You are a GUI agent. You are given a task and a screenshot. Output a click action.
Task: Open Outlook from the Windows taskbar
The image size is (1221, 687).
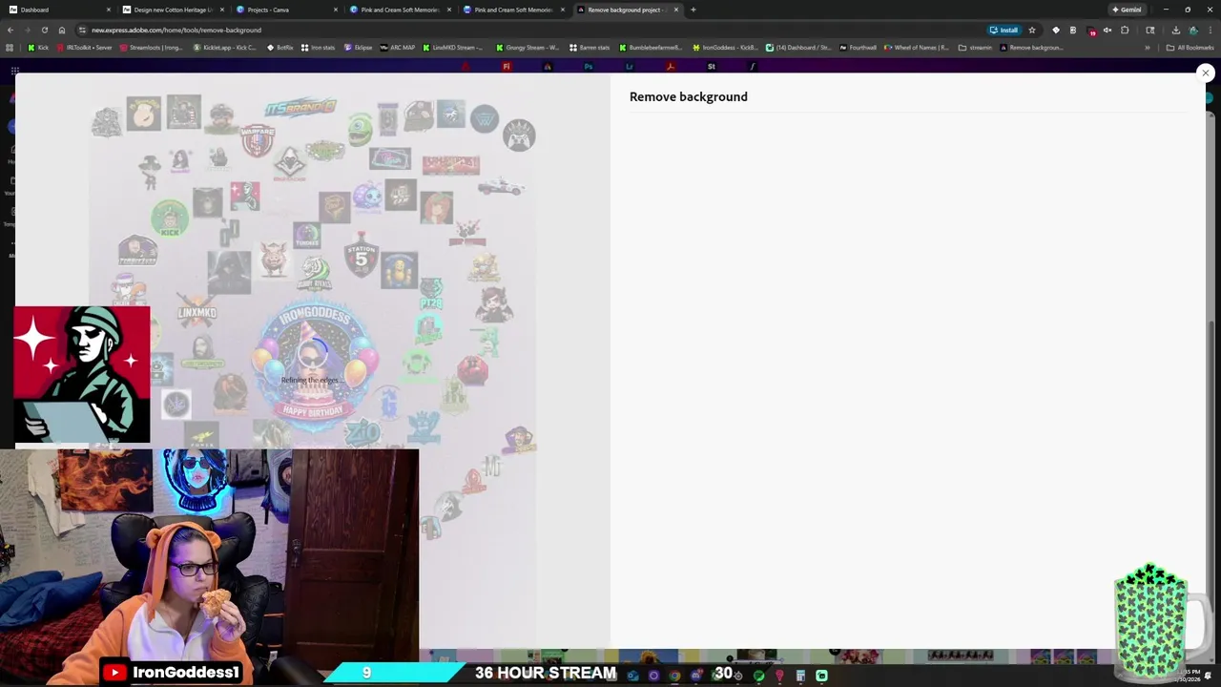coord(632,676)
